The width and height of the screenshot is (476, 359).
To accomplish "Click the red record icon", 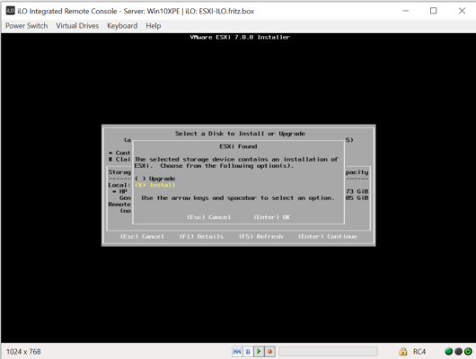I will [269, 352].
